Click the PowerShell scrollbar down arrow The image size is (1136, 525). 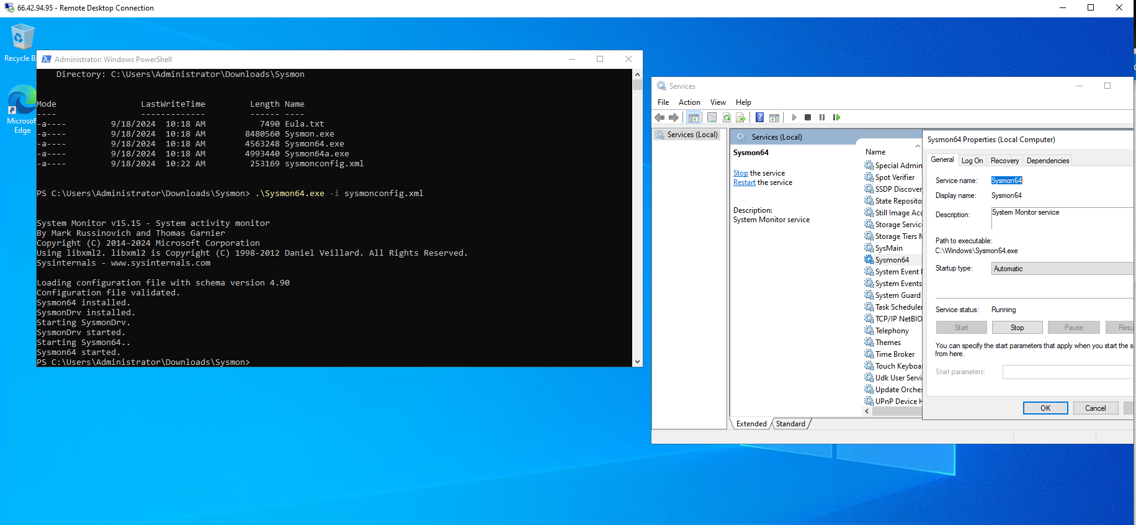click(x=637, y=362)
